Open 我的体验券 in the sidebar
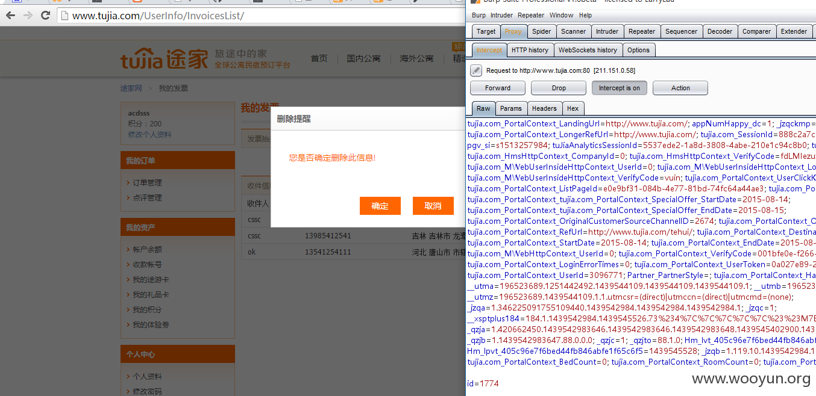Image resolution: width=816 pixels, height=396 pixels. click(151, 325)
